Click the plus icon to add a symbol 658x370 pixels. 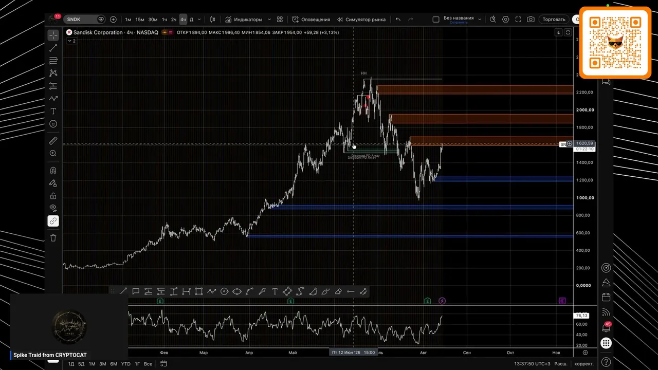click(113, 20)
